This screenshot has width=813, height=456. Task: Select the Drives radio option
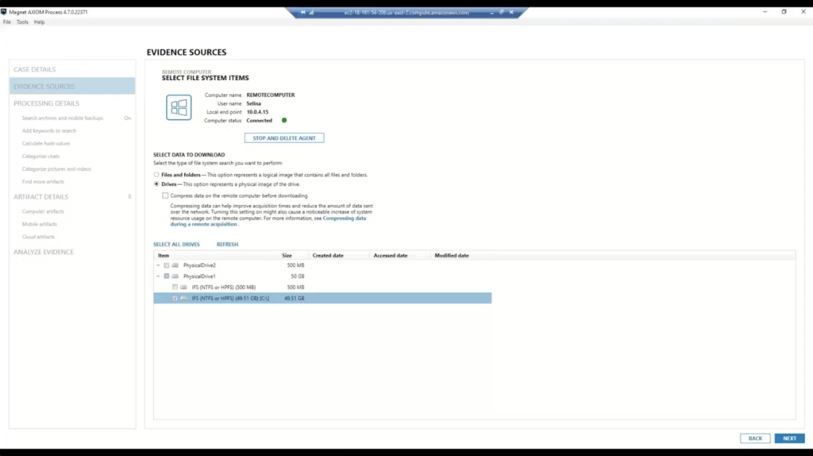(x=156, y=184)
